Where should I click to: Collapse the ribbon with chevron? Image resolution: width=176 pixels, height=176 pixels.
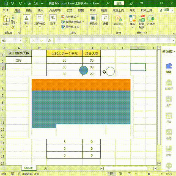(174, 34)
